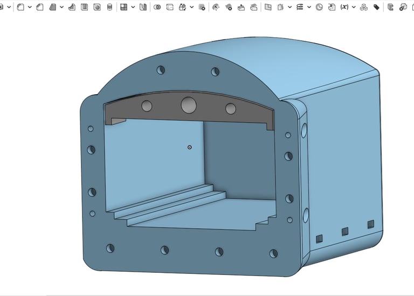
Task: Select the Split tool
Action: (170, 7)
